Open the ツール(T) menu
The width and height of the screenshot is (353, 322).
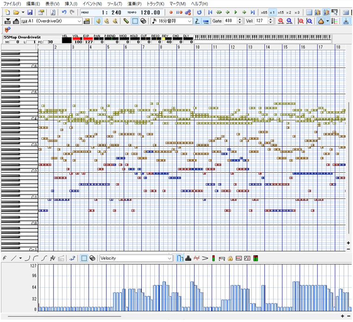click(115, 4)
